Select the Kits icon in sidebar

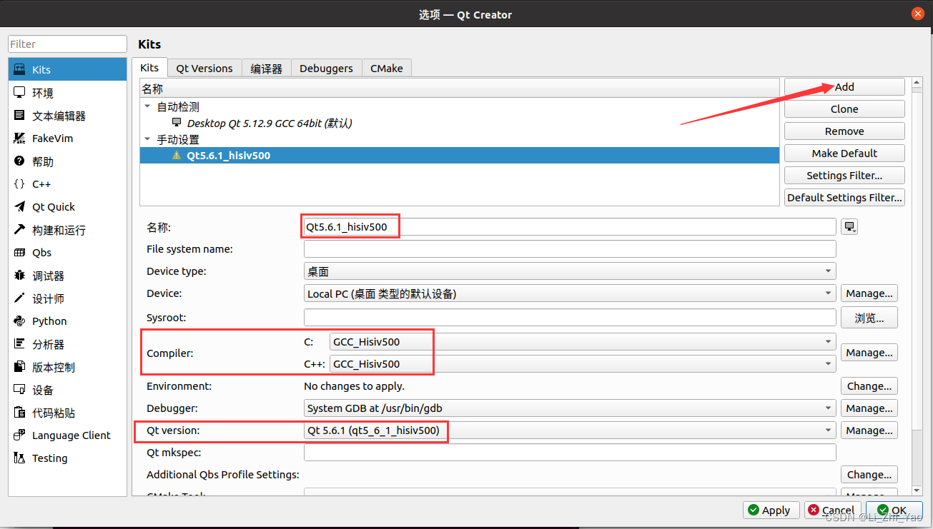pos(20,69)
